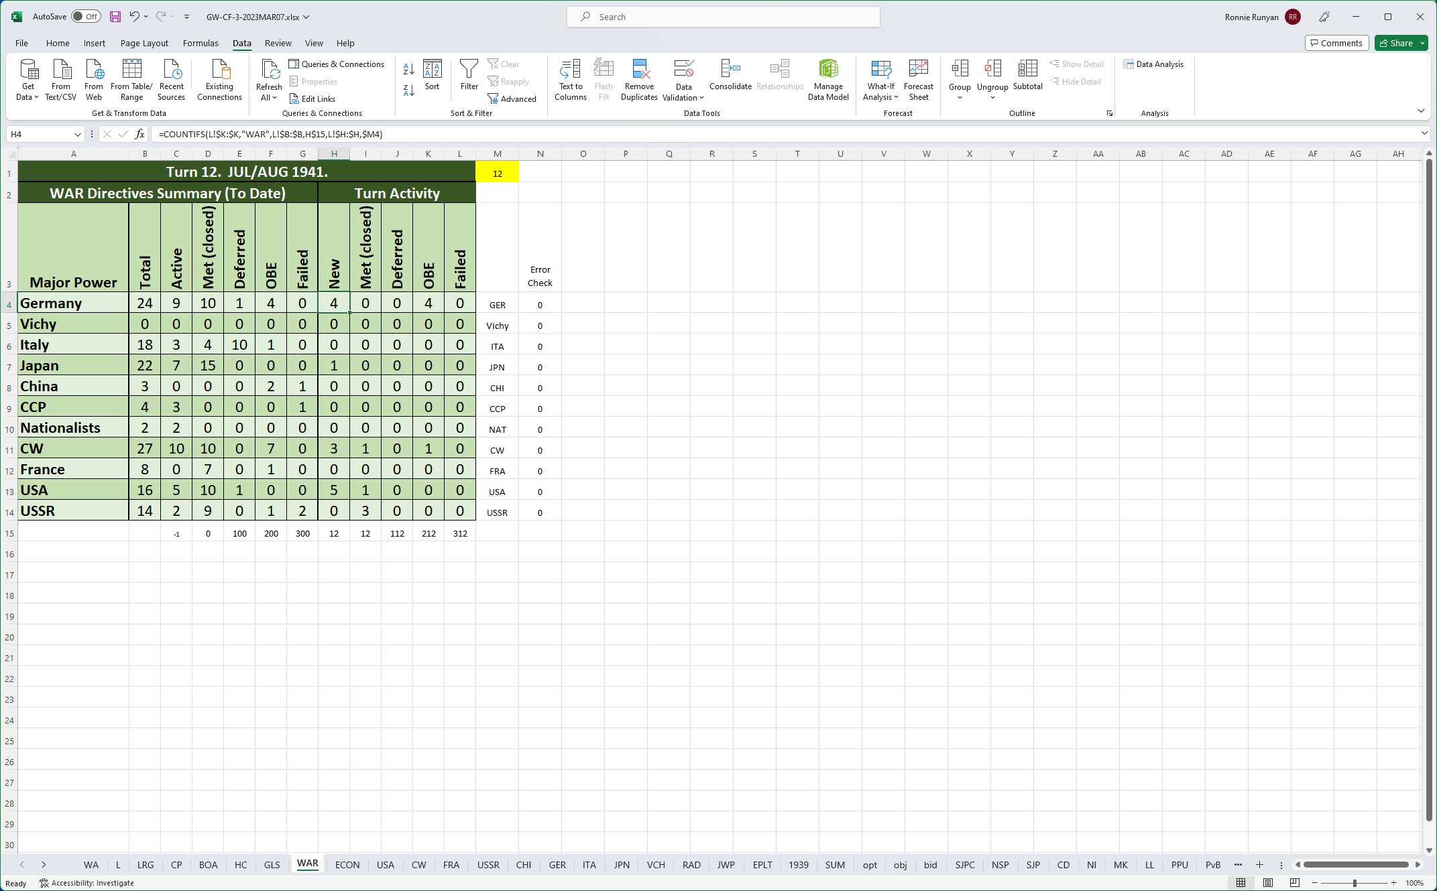The width and height of the screenshot is (1437, 891).
Task: Open the Formulas ribbon tab
Action: pos(200,43)
